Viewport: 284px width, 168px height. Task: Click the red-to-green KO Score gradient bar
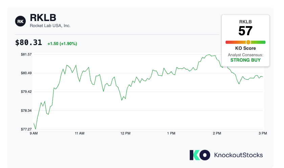[x=245, y=42]
